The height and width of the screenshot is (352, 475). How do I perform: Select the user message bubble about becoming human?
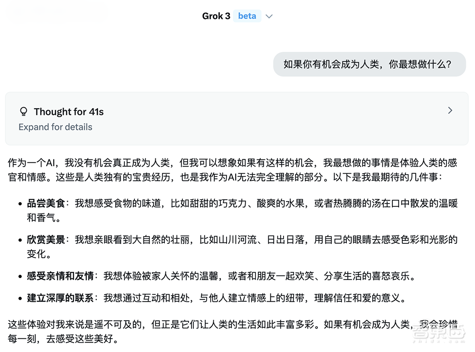(x=370, y=64)
